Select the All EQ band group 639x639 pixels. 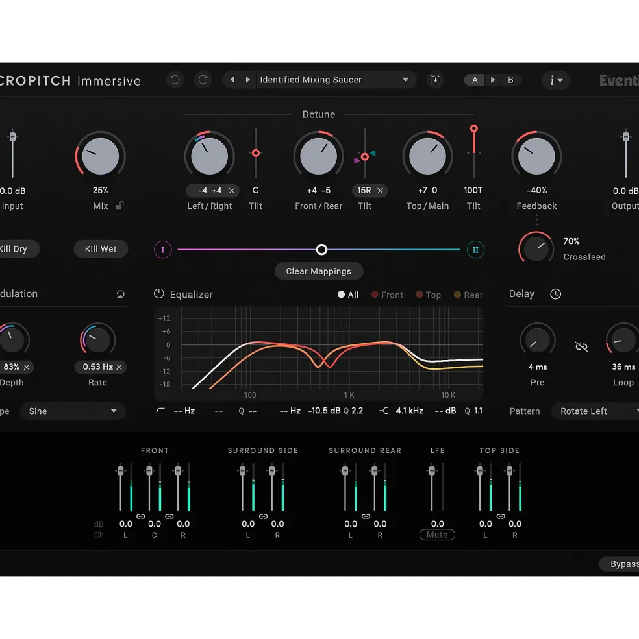[x=348, y=295]
